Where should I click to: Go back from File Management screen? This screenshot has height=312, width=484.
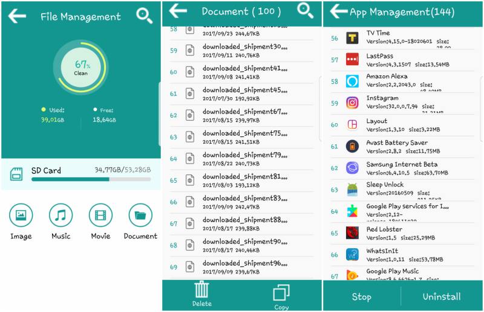17,16
